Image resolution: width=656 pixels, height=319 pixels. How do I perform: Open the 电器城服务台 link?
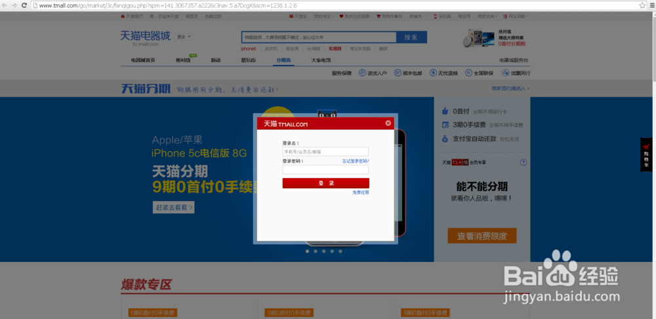(514, 60)
